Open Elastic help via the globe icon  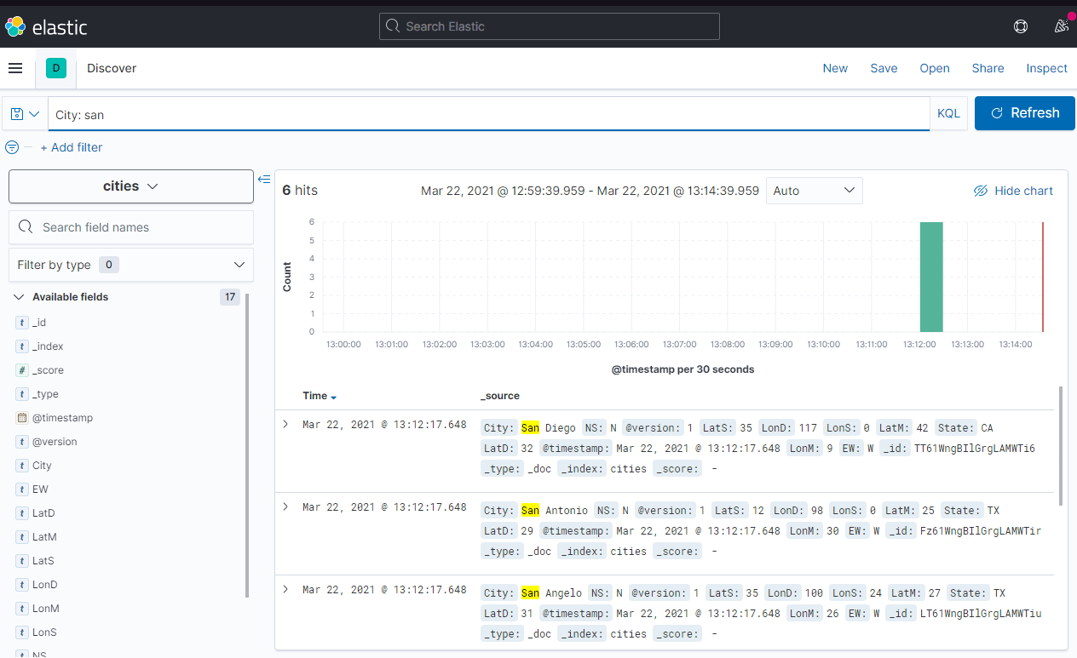1021,26
